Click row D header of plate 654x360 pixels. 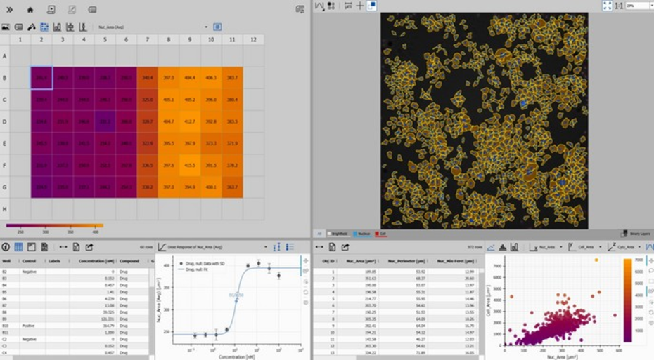pyautogui.click(x=5, y=121)
